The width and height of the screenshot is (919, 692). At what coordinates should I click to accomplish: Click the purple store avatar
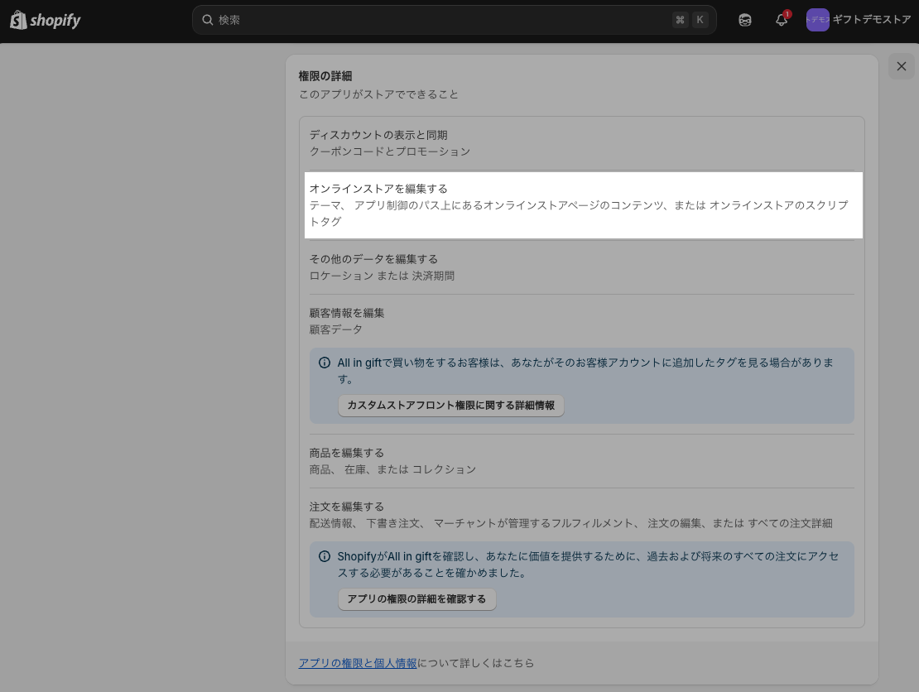click(818, 20)
